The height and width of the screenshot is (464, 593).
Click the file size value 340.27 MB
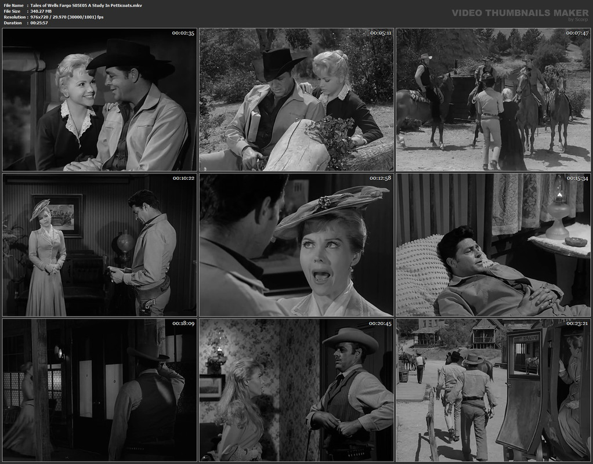click(x=41, y=12)
